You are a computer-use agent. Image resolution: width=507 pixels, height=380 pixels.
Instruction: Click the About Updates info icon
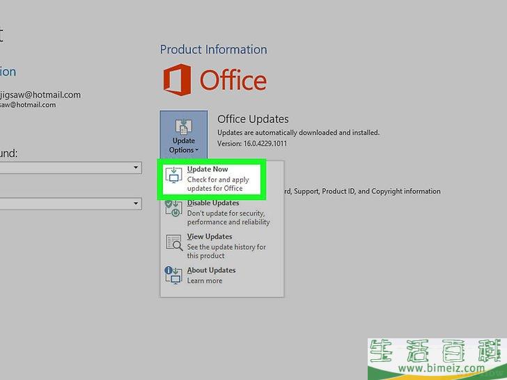point(173,275)
